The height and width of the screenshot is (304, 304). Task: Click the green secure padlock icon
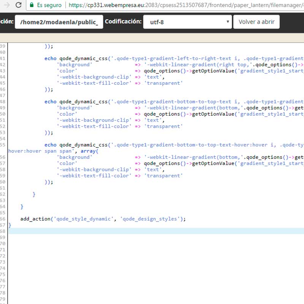(x=32, y=5)
